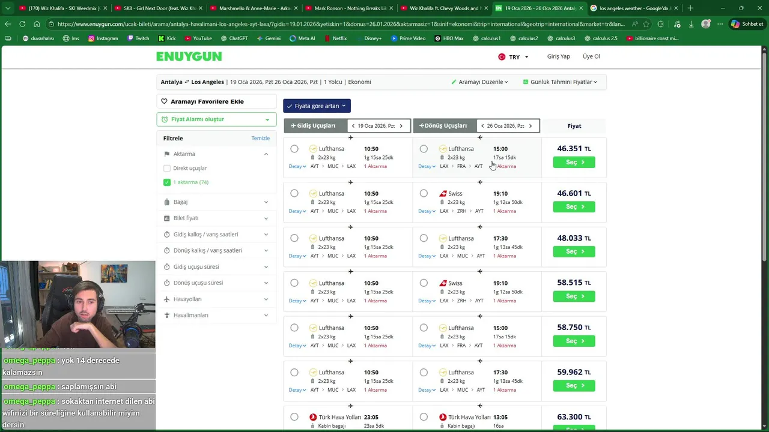
Task: Expand Gidiş kalkış / varış saatleri filter
Action: pos(216,235)
